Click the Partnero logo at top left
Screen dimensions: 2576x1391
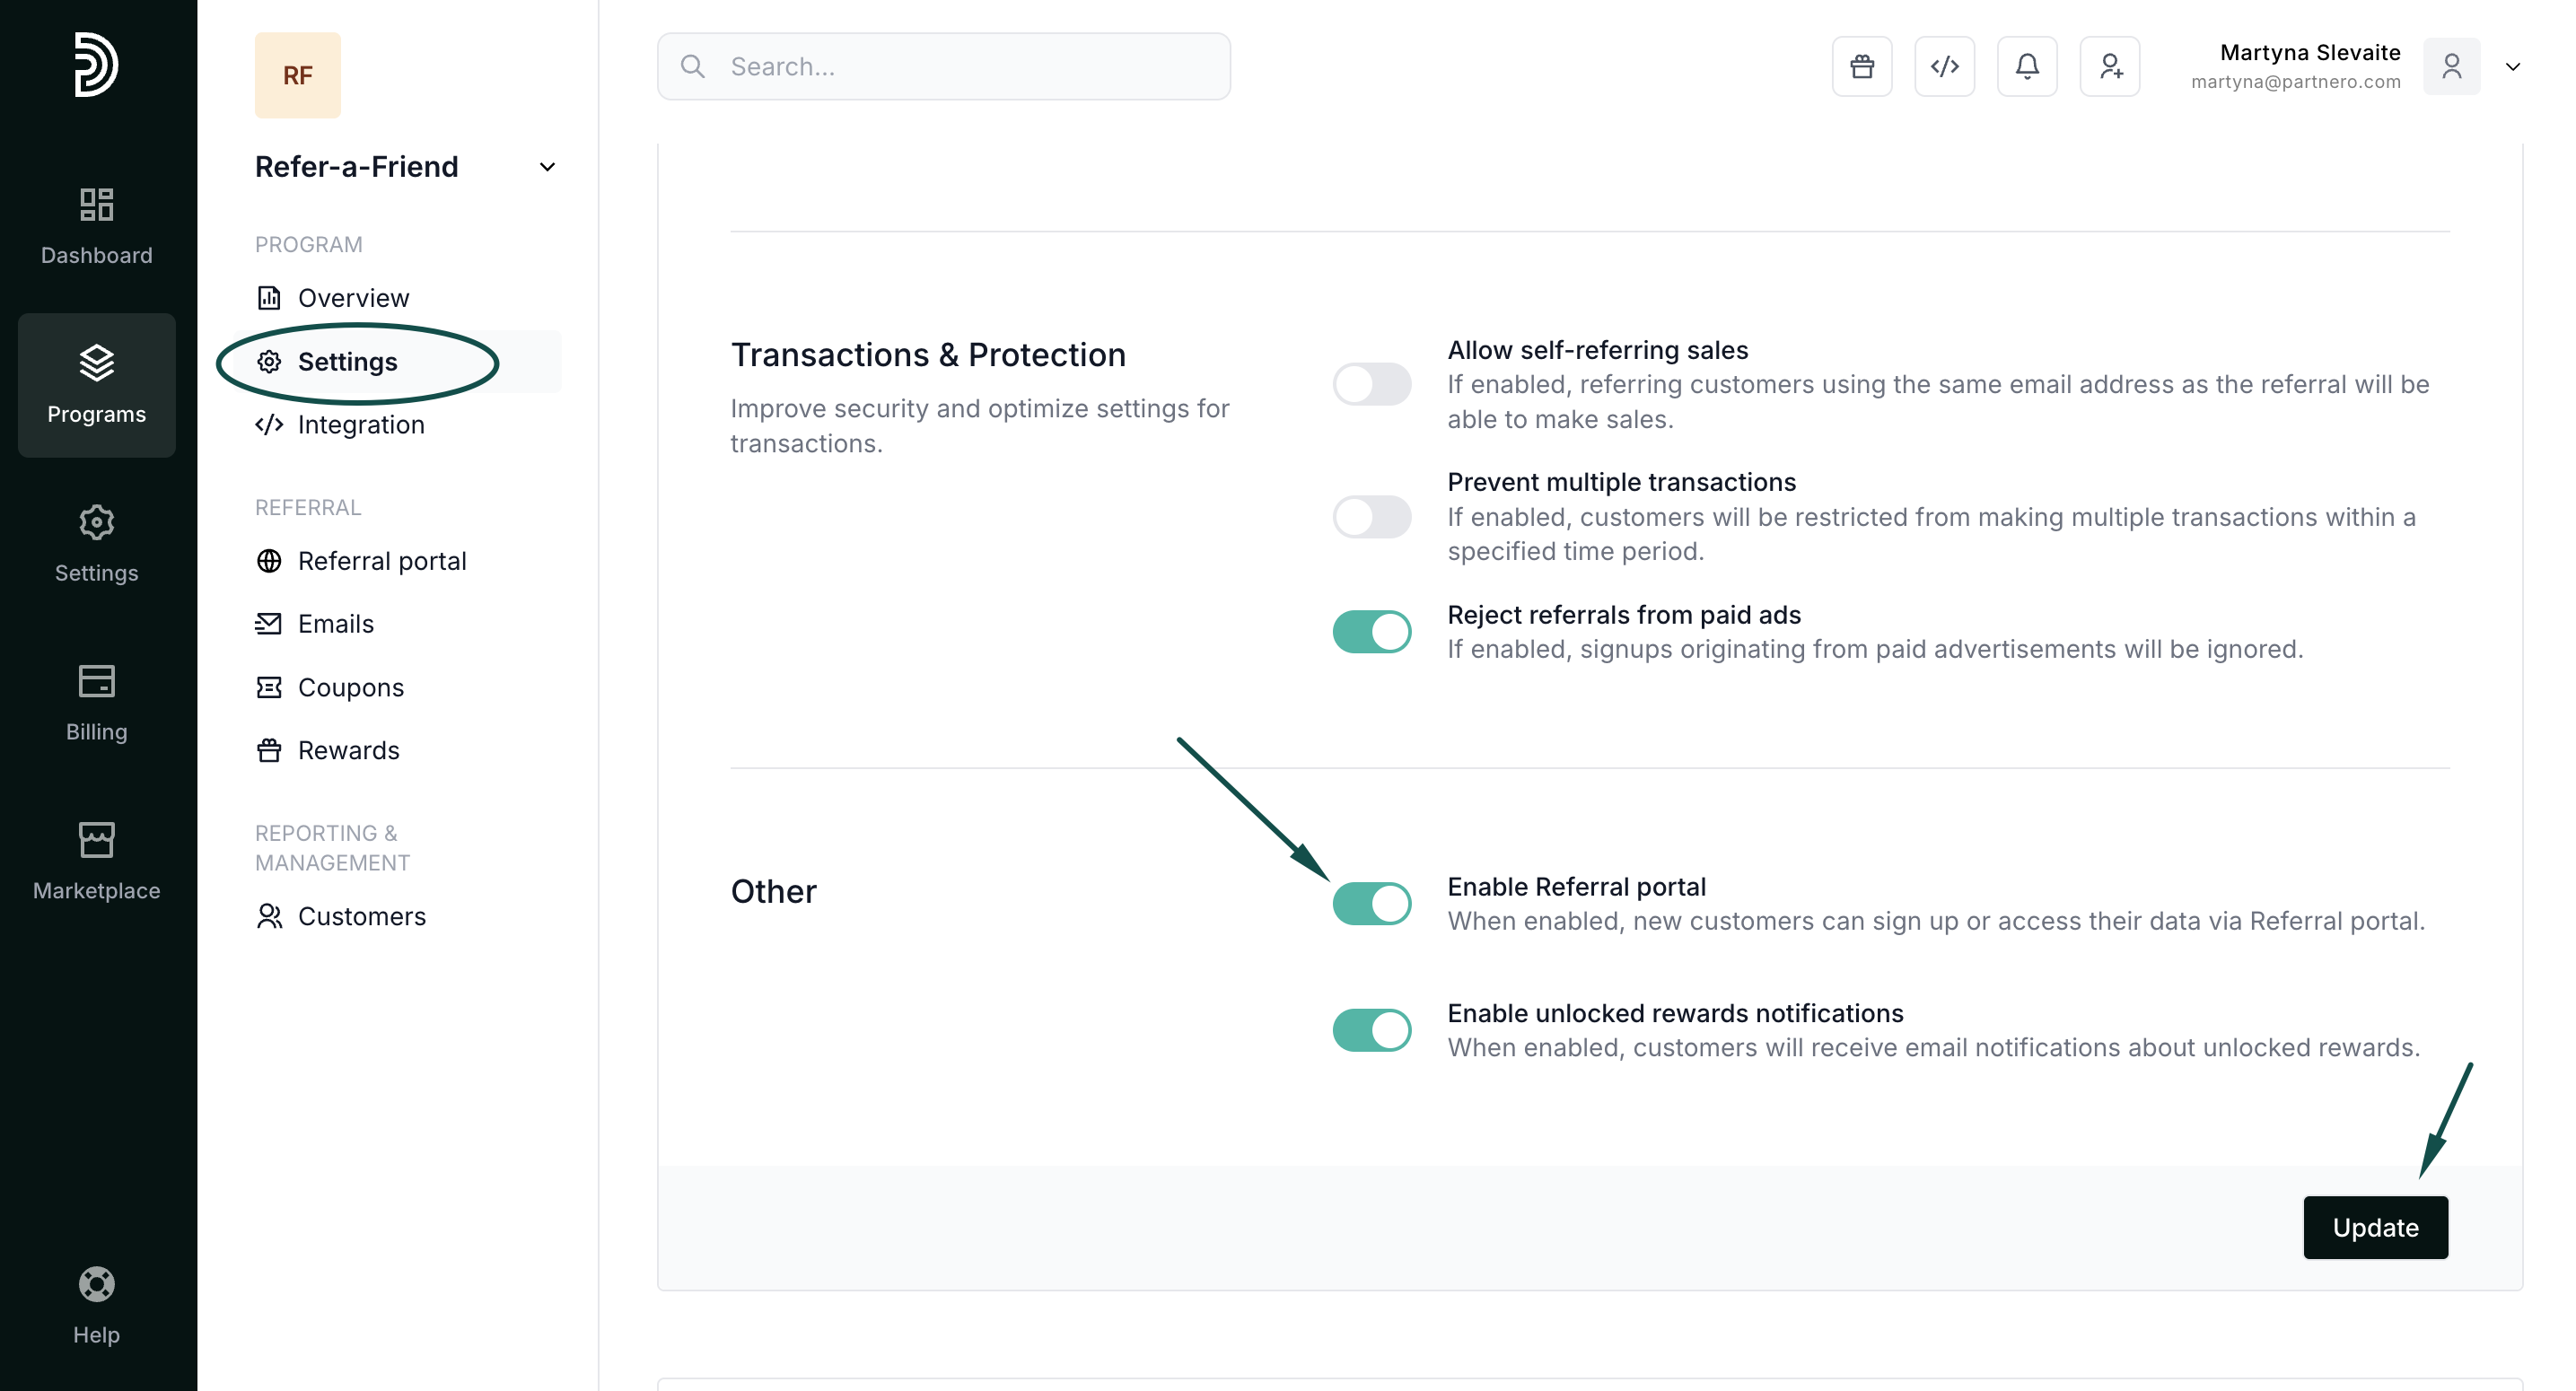tap(96, 65)
